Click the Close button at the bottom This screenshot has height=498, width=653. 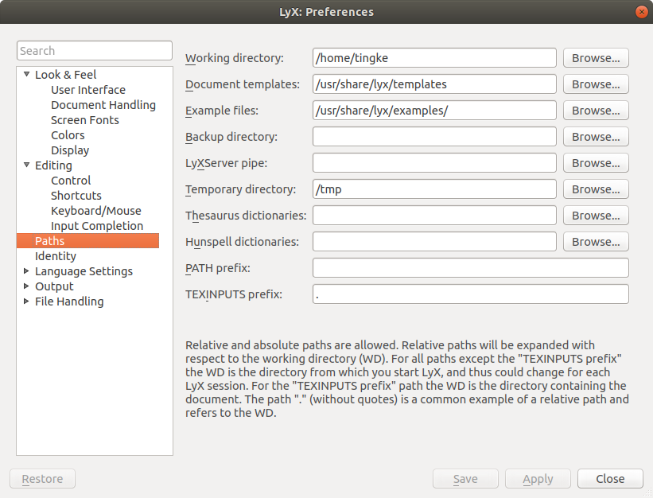coord(610,479)
